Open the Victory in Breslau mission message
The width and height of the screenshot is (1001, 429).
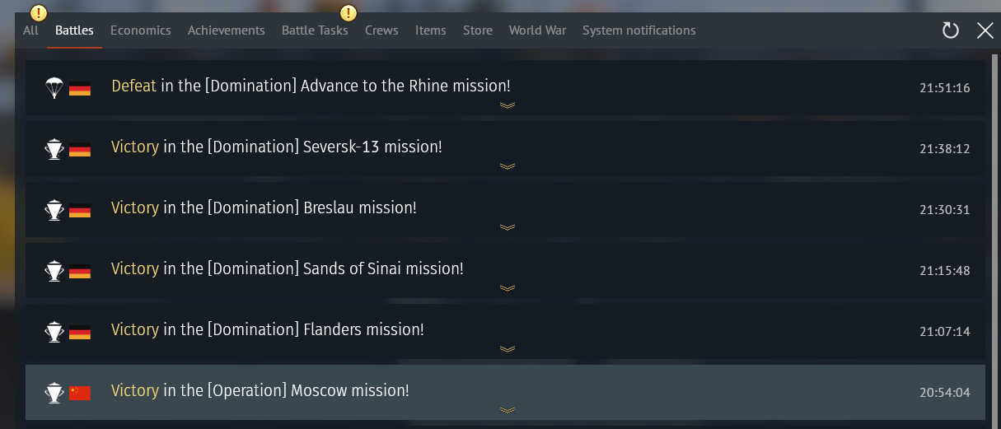click(264, 208)
